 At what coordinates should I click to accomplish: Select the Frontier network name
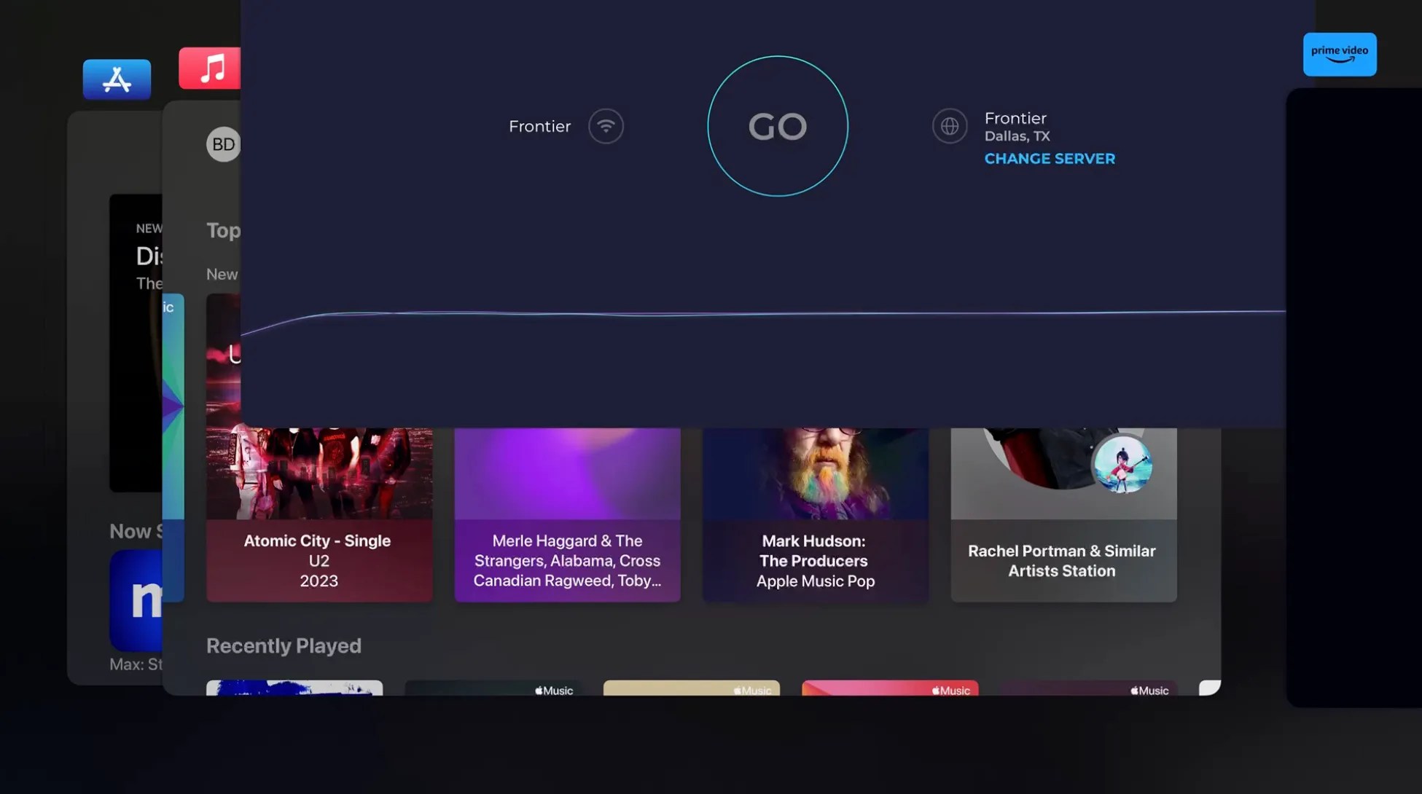tap(539, 125)
